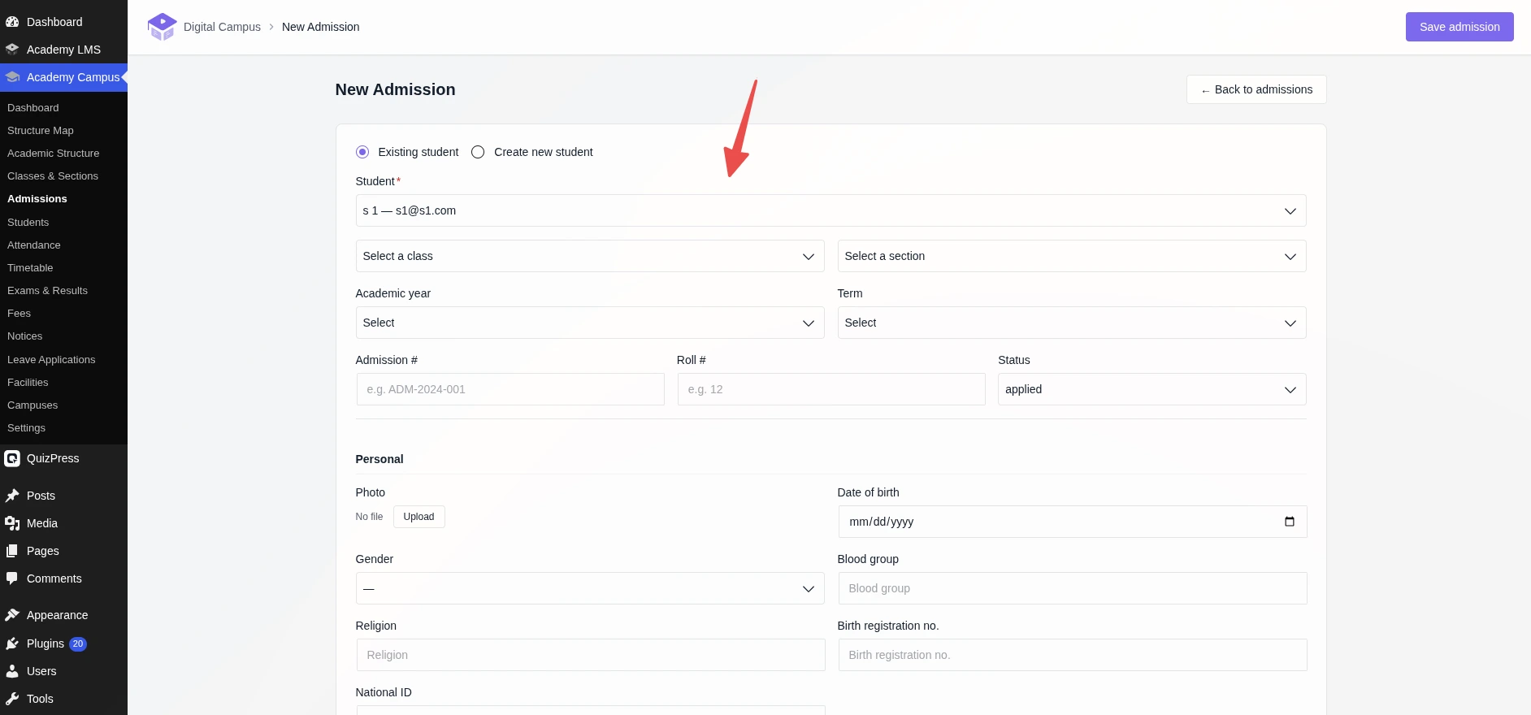Click the Appearance paintbrush icon
Image resolution: width=1531 pixels, height=715 pixels.
(12, 615)
